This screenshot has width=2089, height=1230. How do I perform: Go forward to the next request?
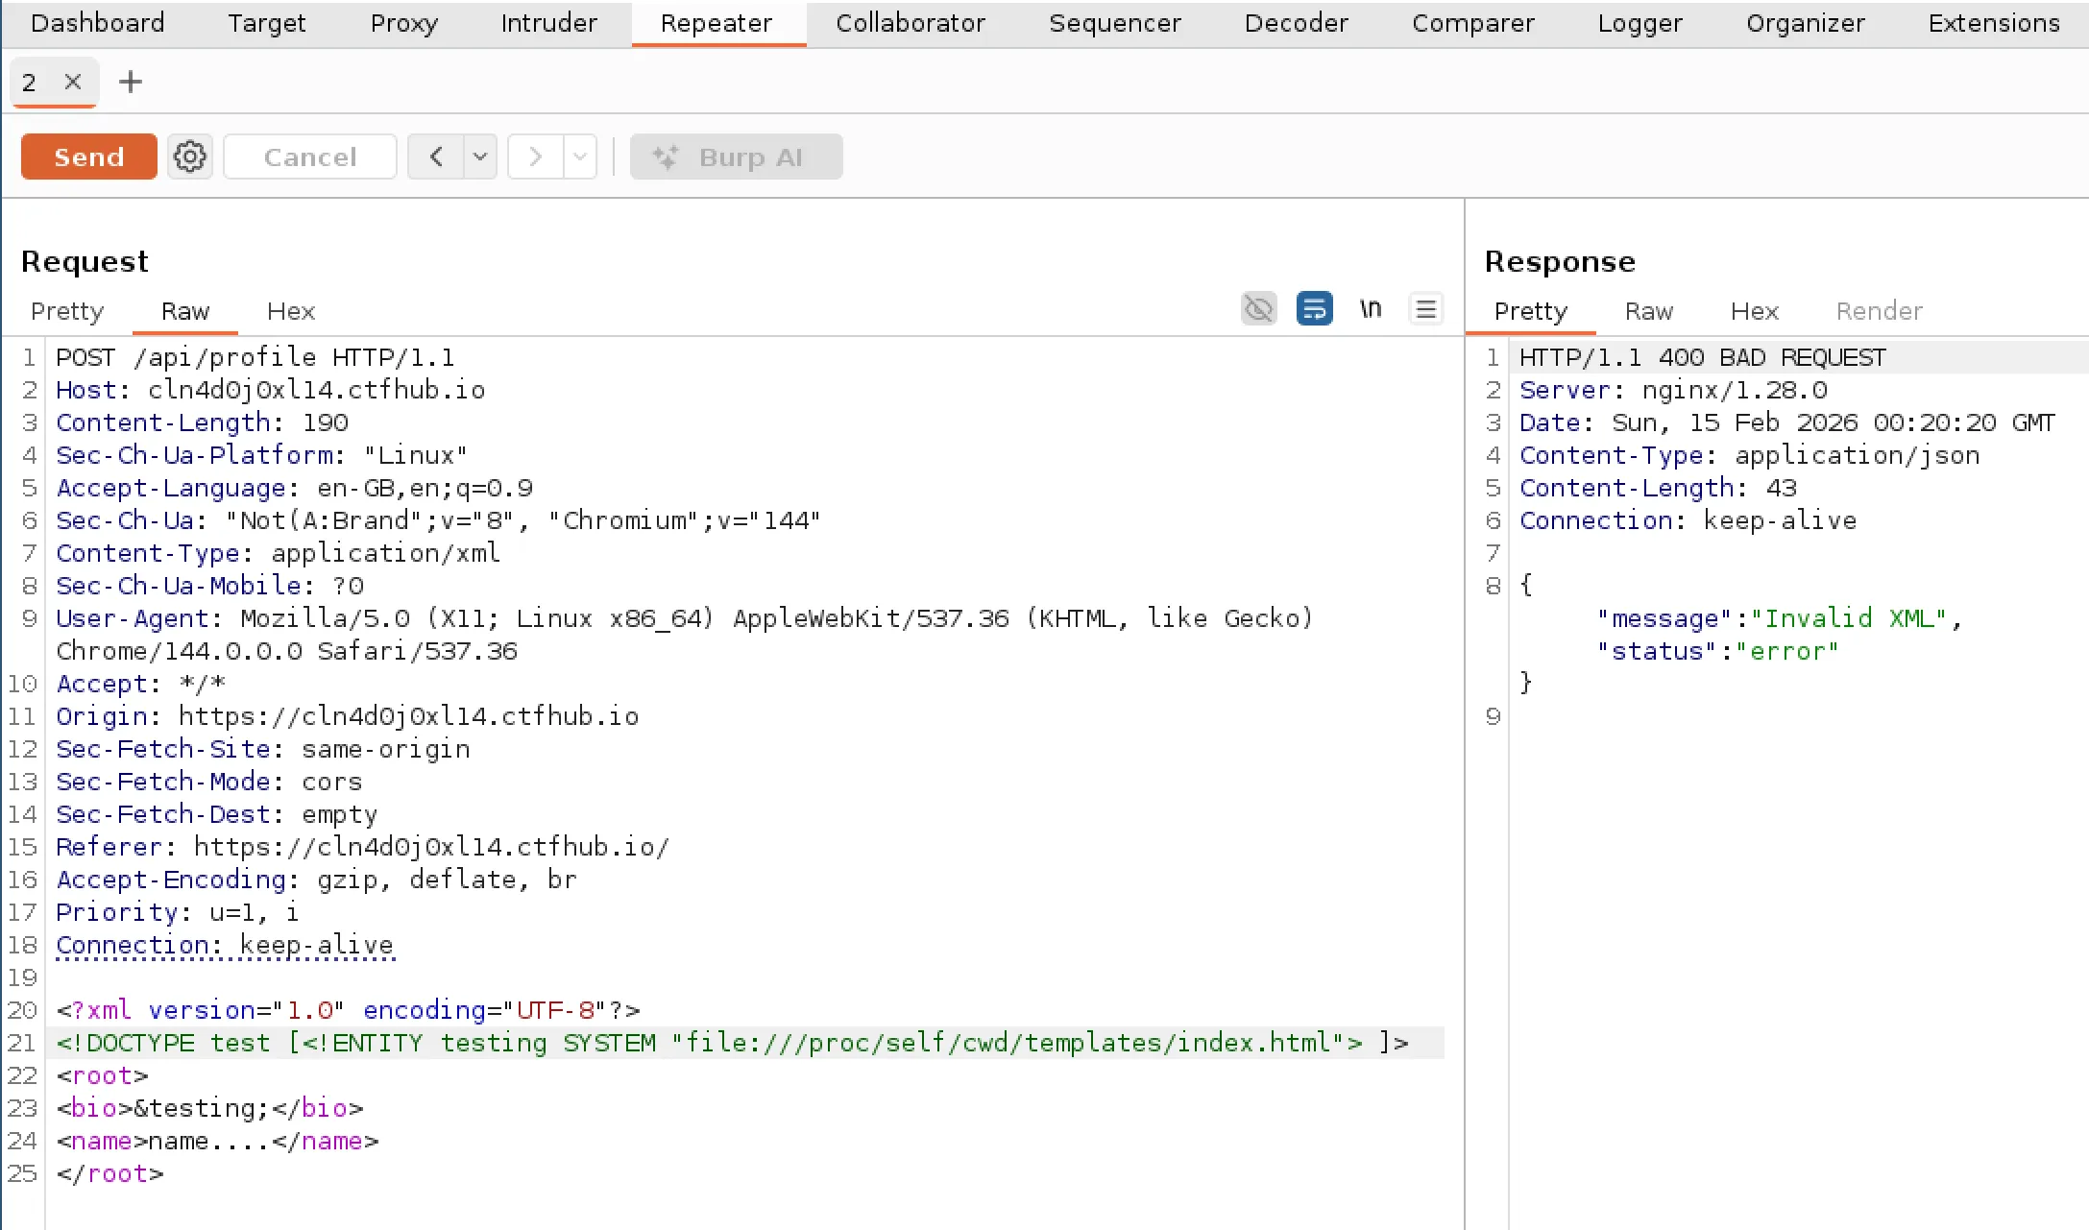point(535,157)
